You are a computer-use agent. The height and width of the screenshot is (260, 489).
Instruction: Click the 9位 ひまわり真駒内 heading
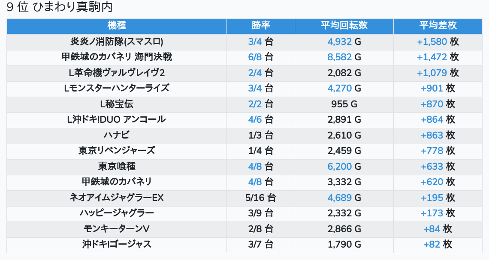coord(60,7)
